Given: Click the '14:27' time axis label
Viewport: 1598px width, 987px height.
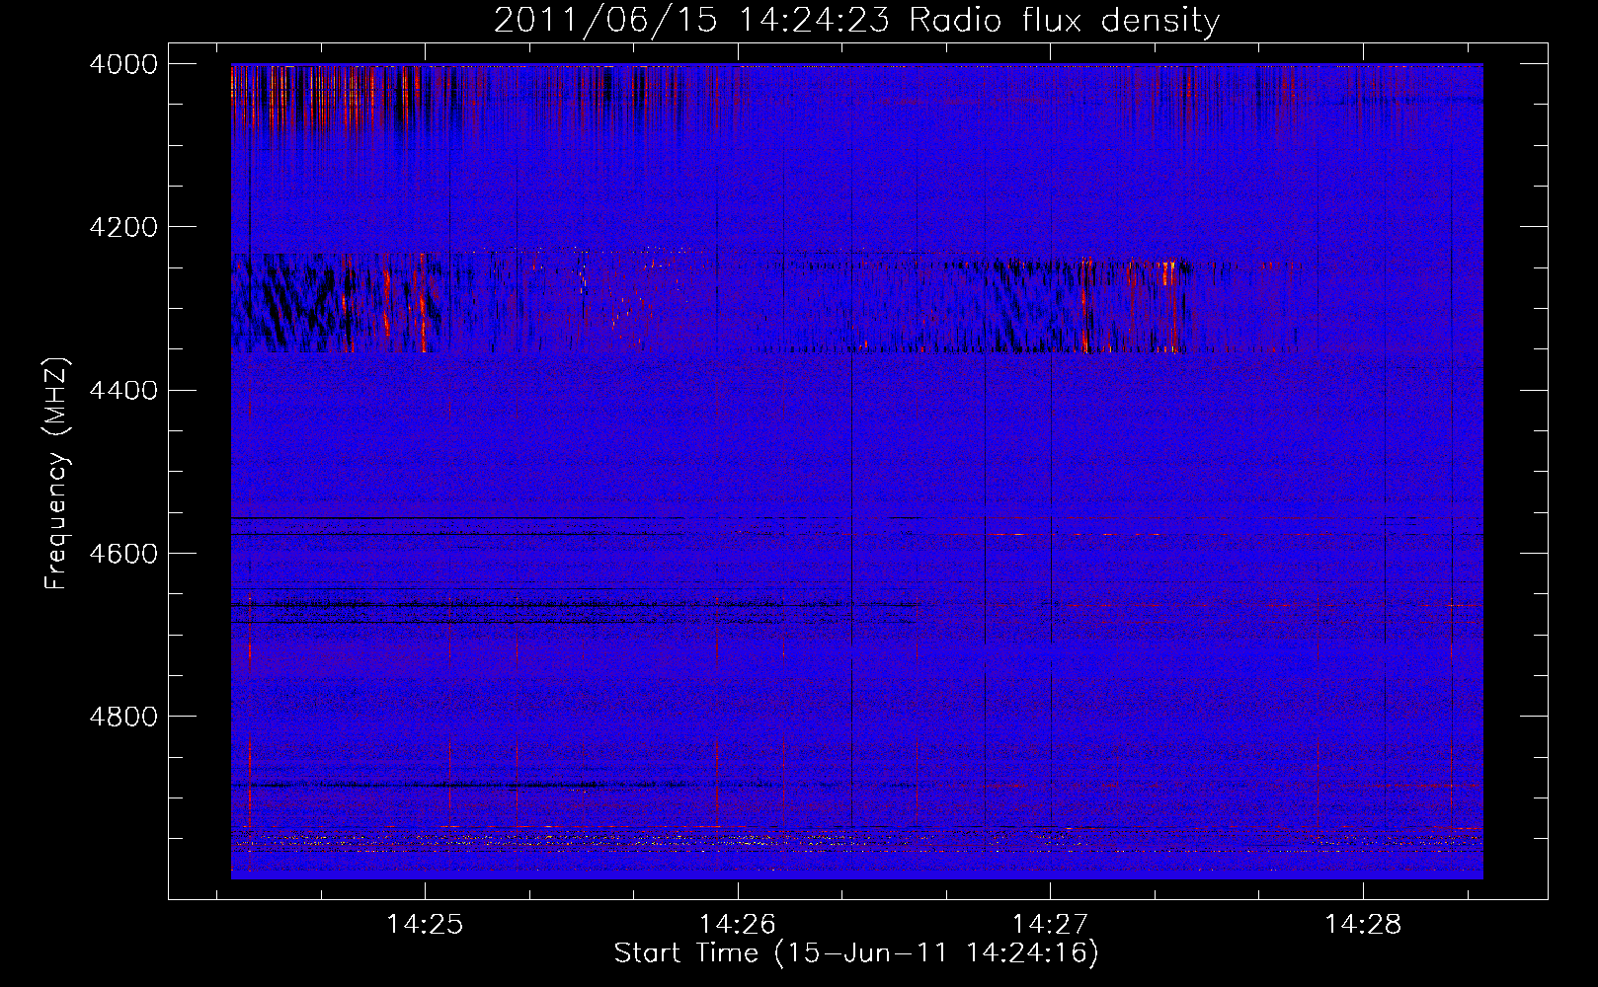Looking at the screenshot, I should click(1050, 925).
